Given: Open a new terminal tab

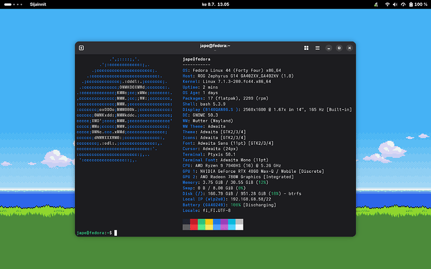Looking at the screenshot, I should click(81, 48).
